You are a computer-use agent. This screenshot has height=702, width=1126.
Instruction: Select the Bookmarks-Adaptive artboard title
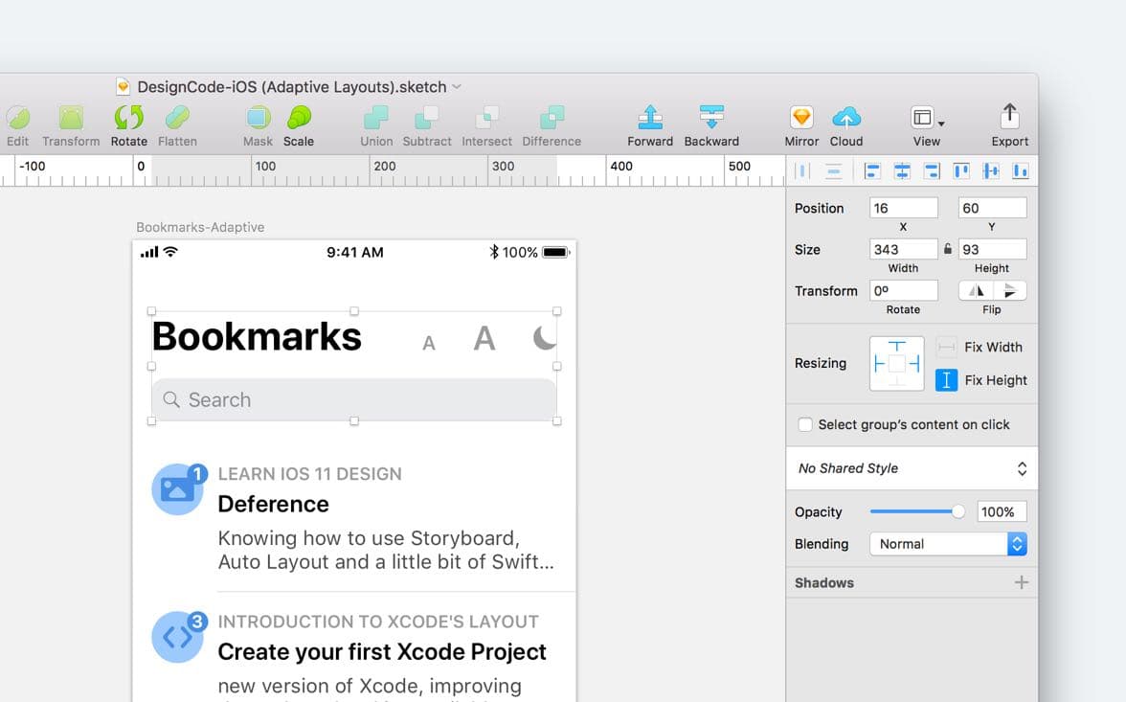[200, 227]
